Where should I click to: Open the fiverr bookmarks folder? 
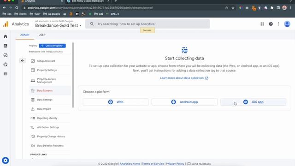click(x=35, y=14)
